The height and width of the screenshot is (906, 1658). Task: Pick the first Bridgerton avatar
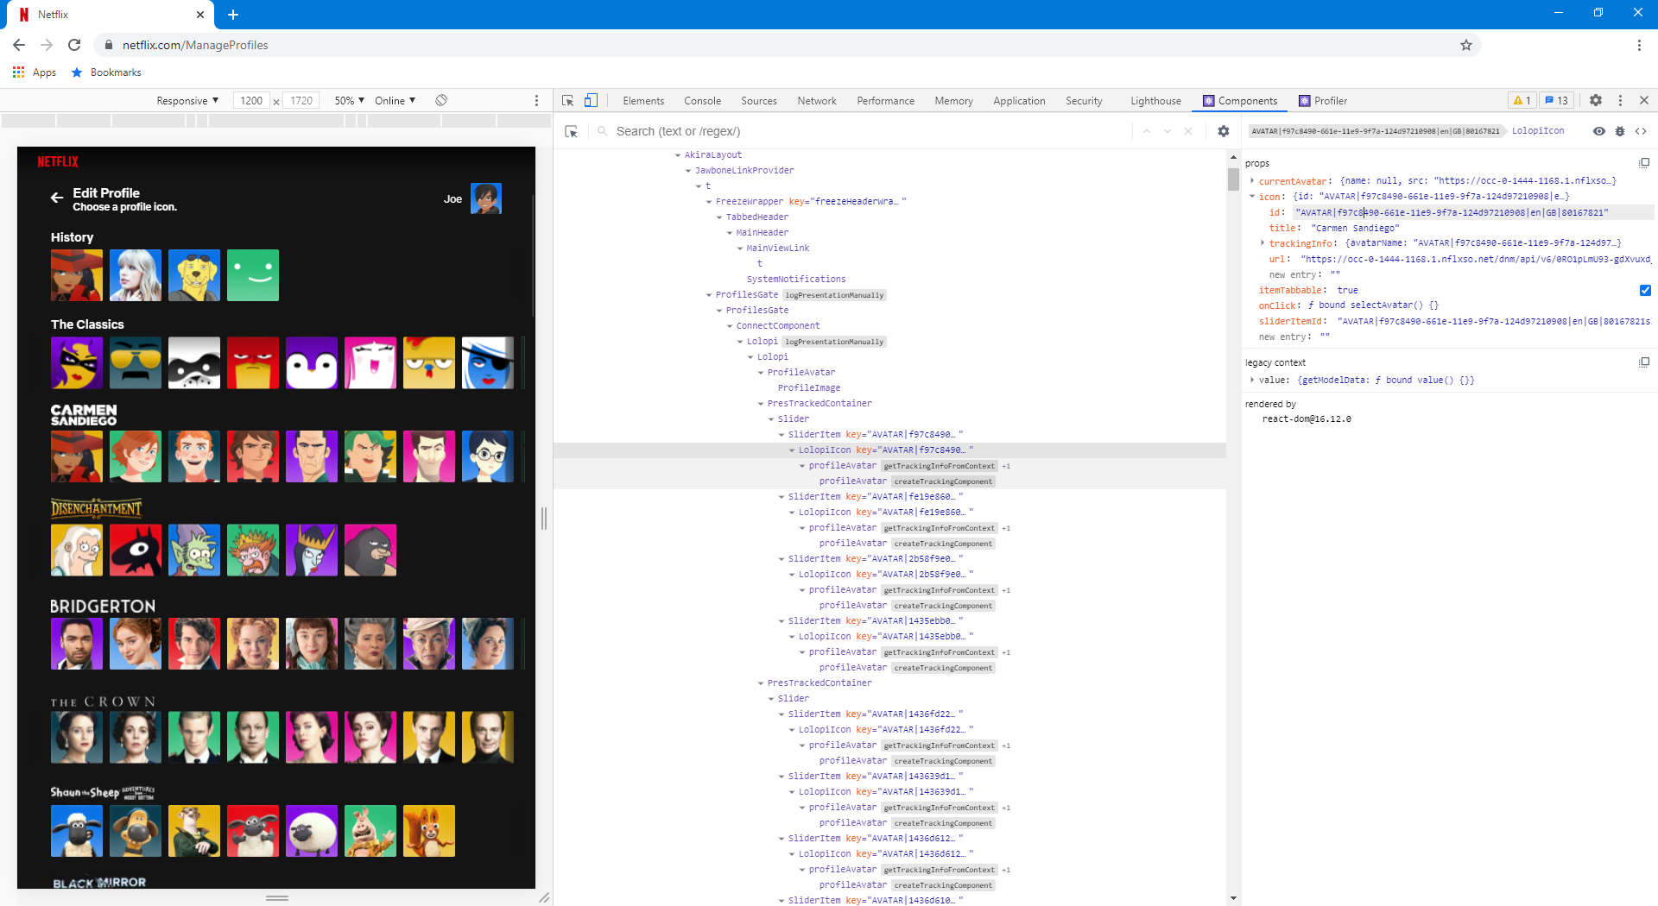(77, 644)
